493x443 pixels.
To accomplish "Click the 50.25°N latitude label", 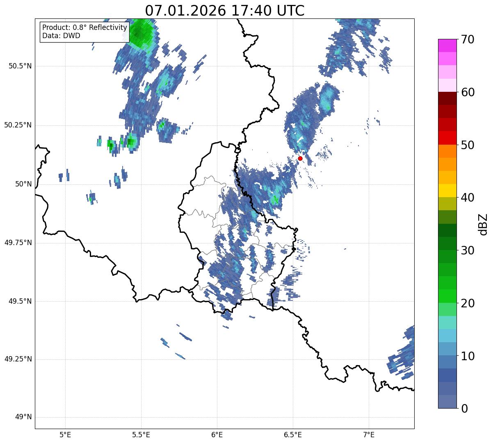I will click(18, 125).
